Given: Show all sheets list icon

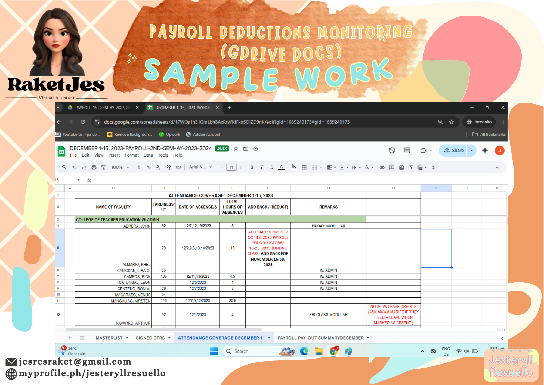Looking at the screenshot, I should coord(82,338).
